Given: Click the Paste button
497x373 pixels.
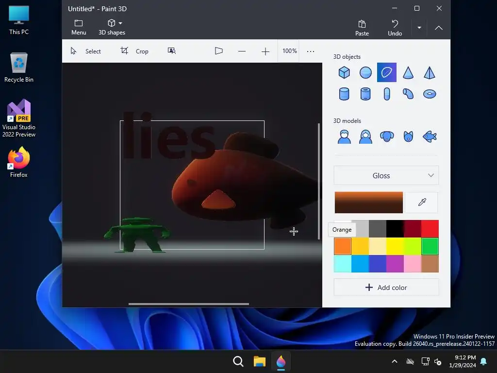Looking at the screenshot, I should pos(362,28).
